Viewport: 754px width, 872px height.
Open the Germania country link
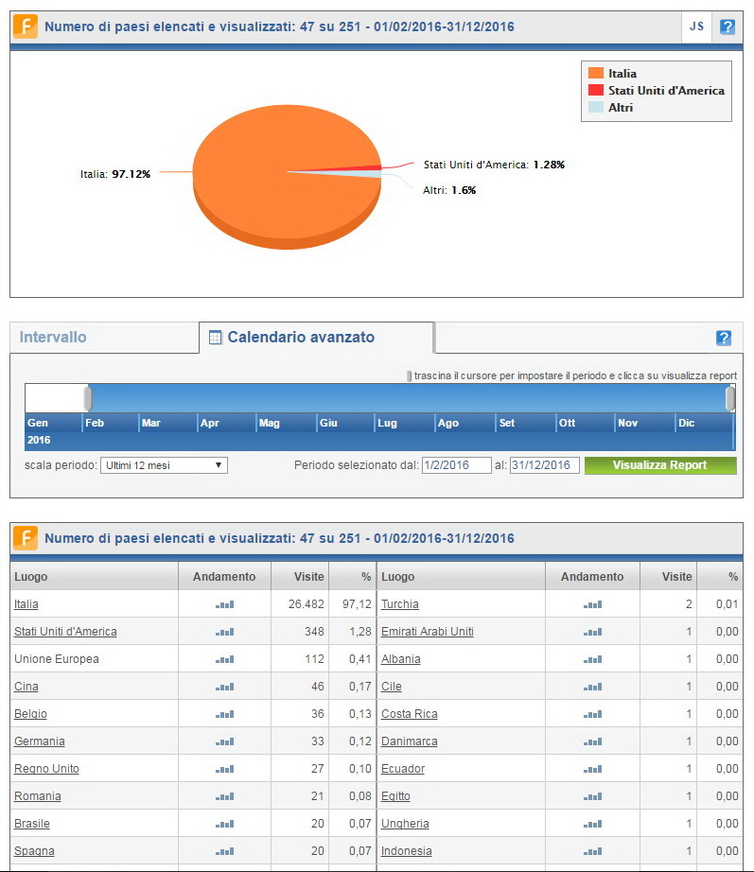click(40, 741)
